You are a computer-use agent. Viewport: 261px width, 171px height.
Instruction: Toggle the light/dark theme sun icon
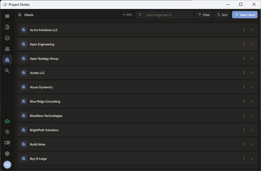7,132
